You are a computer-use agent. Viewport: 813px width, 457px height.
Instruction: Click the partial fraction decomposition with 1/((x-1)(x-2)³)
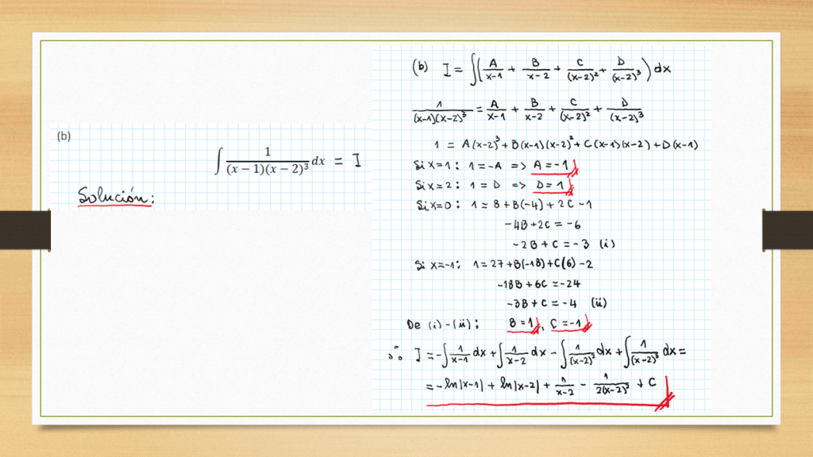[528, 112]
